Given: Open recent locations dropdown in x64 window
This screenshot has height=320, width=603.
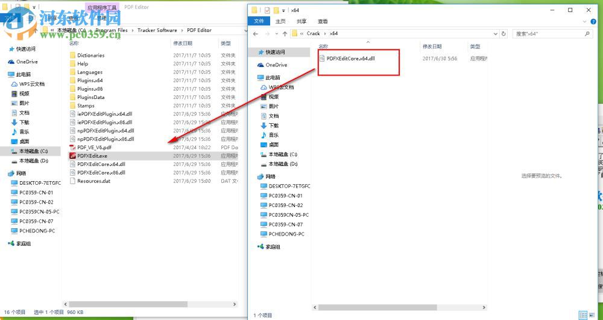Looking at the screenshot, I should 277,34.
